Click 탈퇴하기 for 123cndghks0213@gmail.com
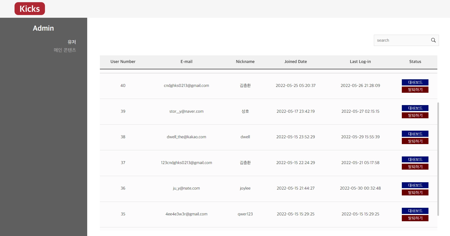 pyautogui.click(x=415, y=167)
